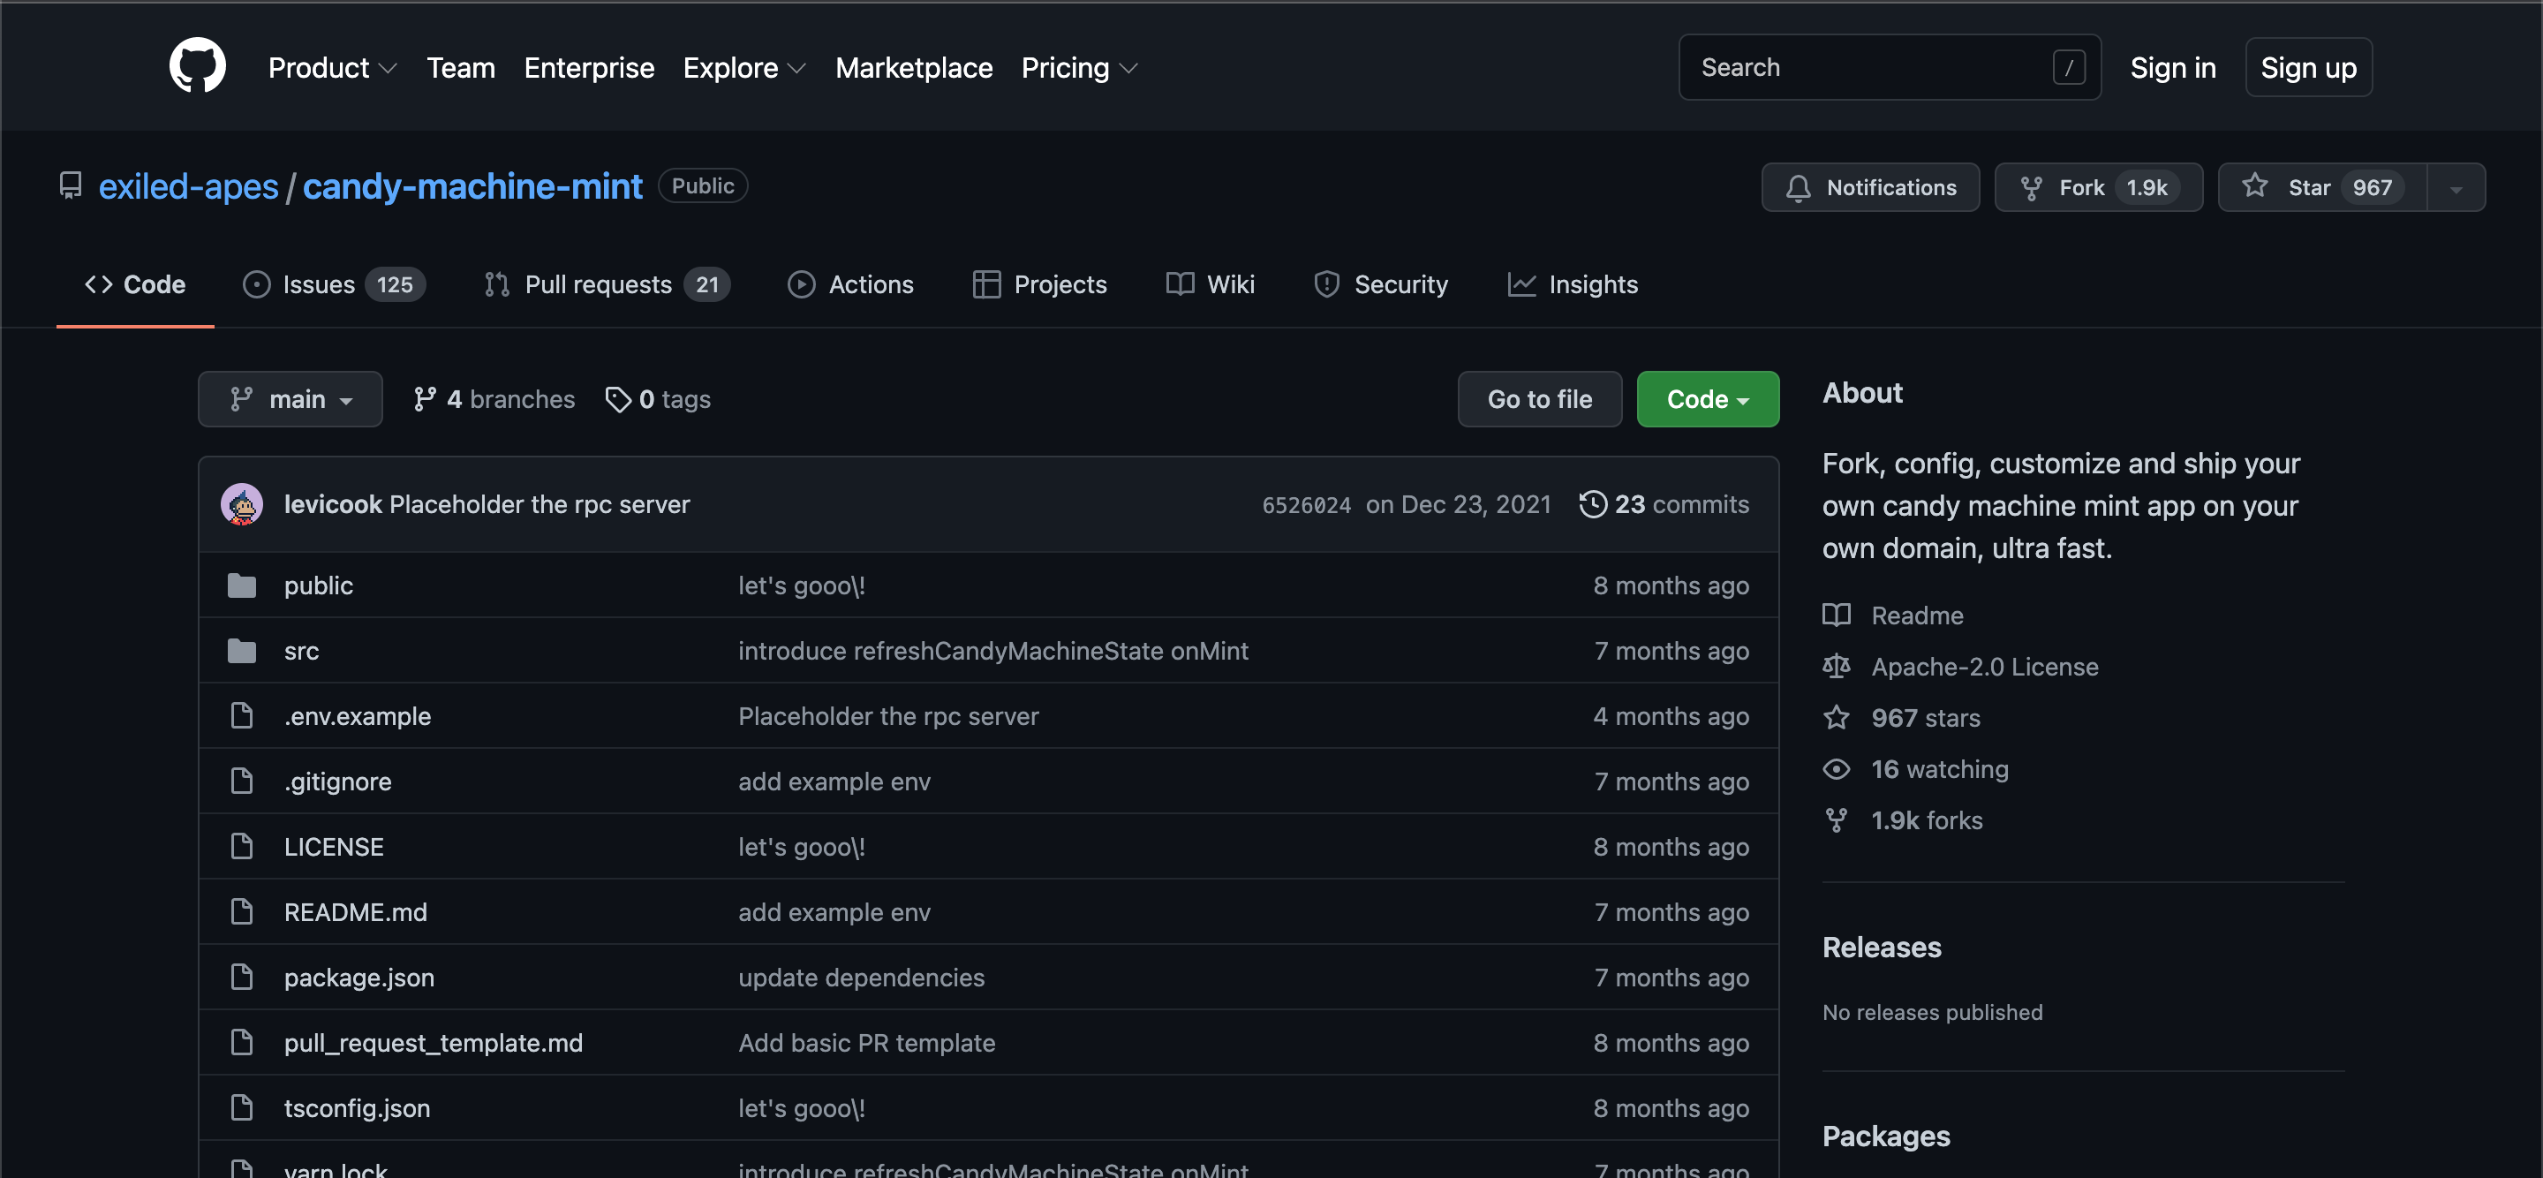Focus the Search input field
The height and width of the screenshot is (1178, 2543).
coord(1890,67)
